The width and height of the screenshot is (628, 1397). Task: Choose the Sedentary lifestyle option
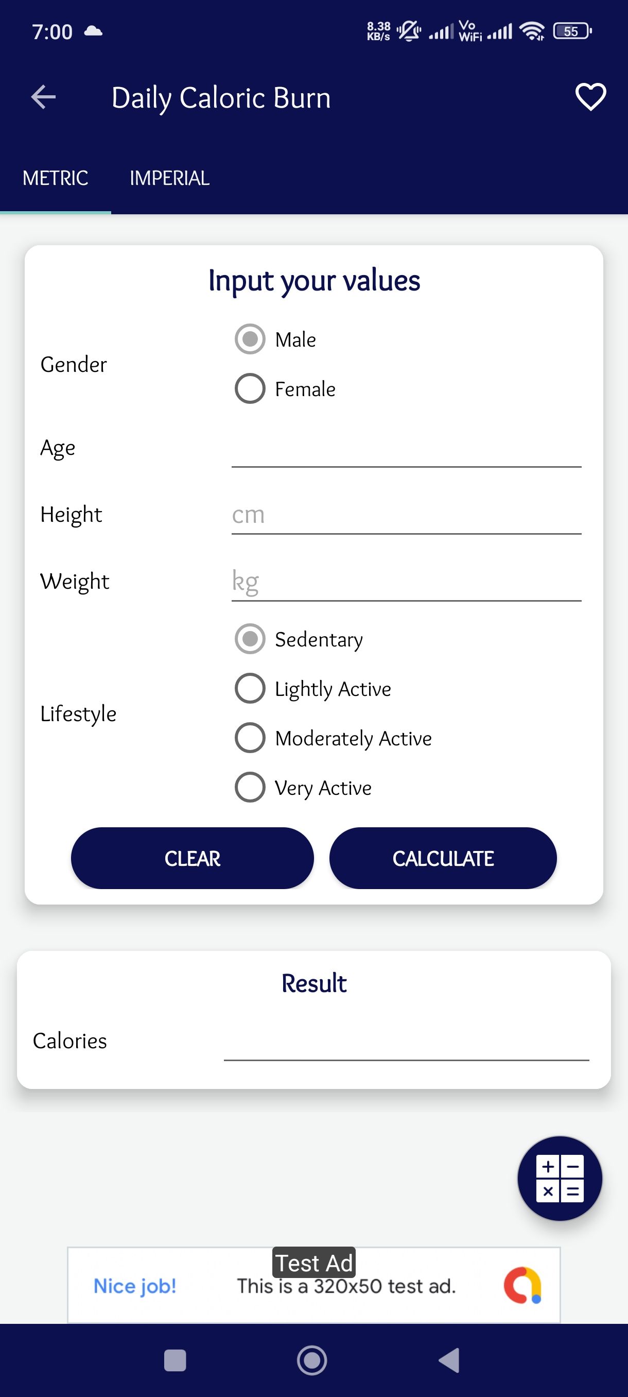tap(250, 639)
